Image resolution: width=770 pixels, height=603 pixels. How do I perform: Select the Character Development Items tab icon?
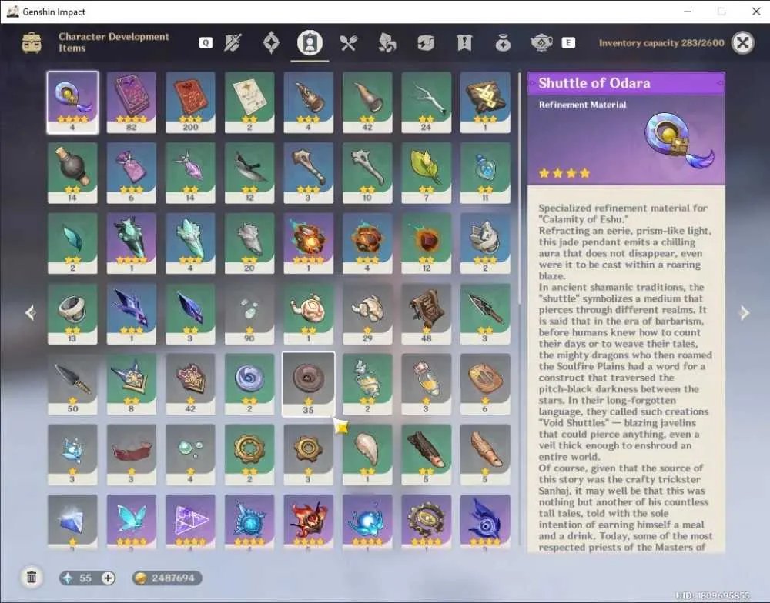pos(310,42)
